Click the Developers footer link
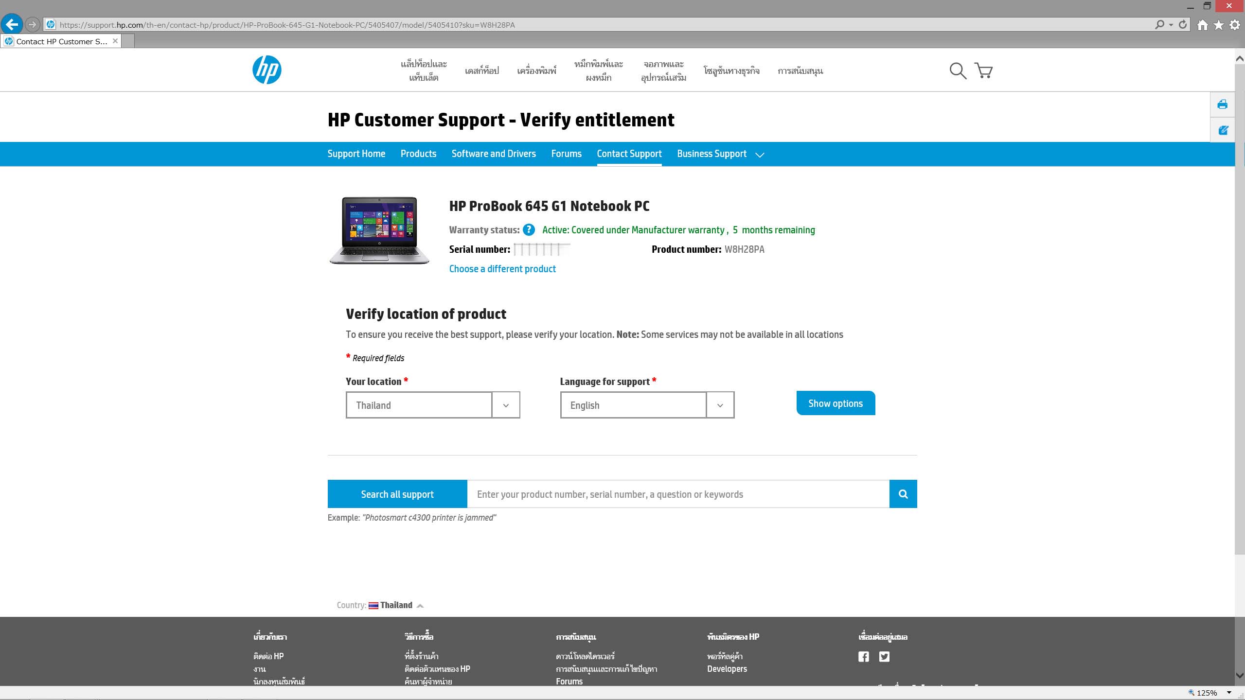The width and height of the screenshot is (1245, 700). pos(727,669)
